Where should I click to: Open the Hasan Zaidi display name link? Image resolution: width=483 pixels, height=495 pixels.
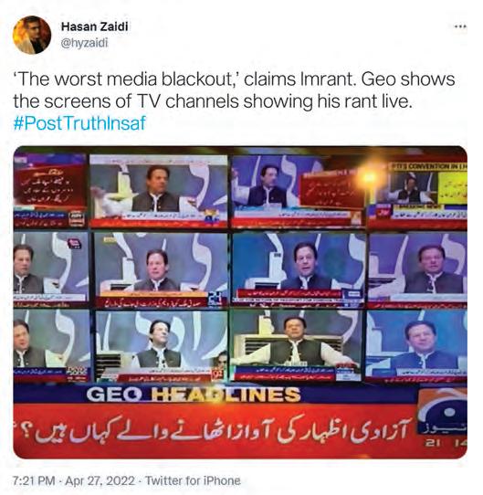95,26
